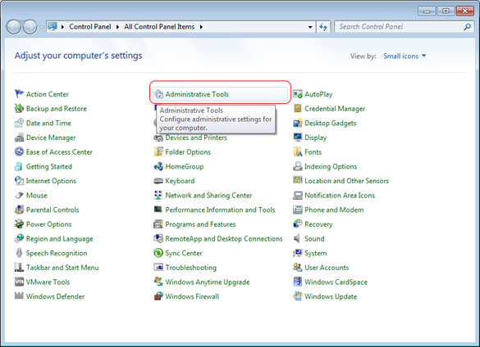Click the Refresh button in address bar

323,27
